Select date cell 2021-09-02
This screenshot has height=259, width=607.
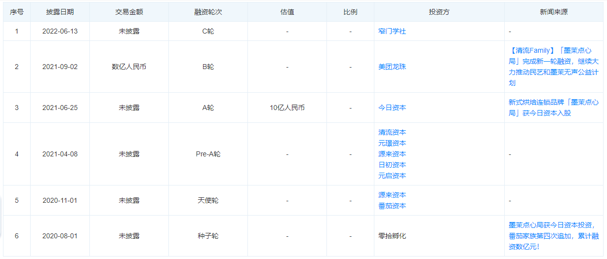60,67
